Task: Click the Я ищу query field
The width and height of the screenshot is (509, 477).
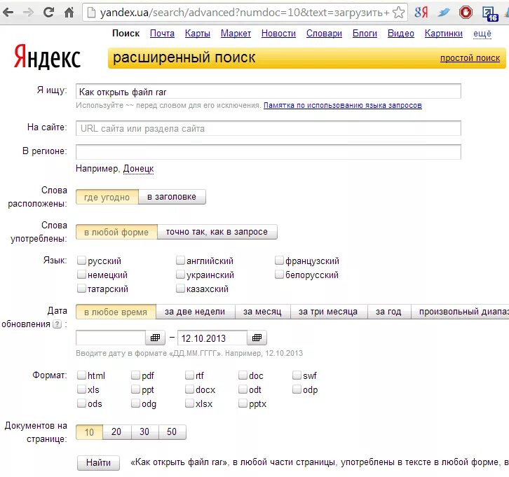Action: coord(268,92)
